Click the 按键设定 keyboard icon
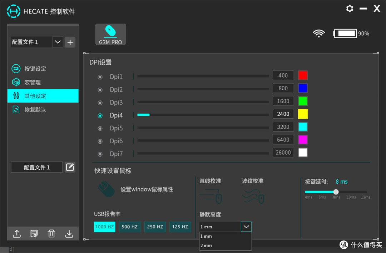The height and width of the screenshot is (253, 386). click(x=16, y=69)
